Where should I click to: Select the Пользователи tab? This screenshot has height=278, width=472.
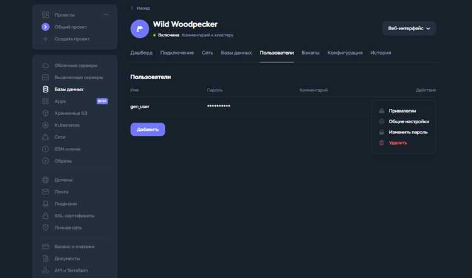pyautogui.click(x=277, y=53)
